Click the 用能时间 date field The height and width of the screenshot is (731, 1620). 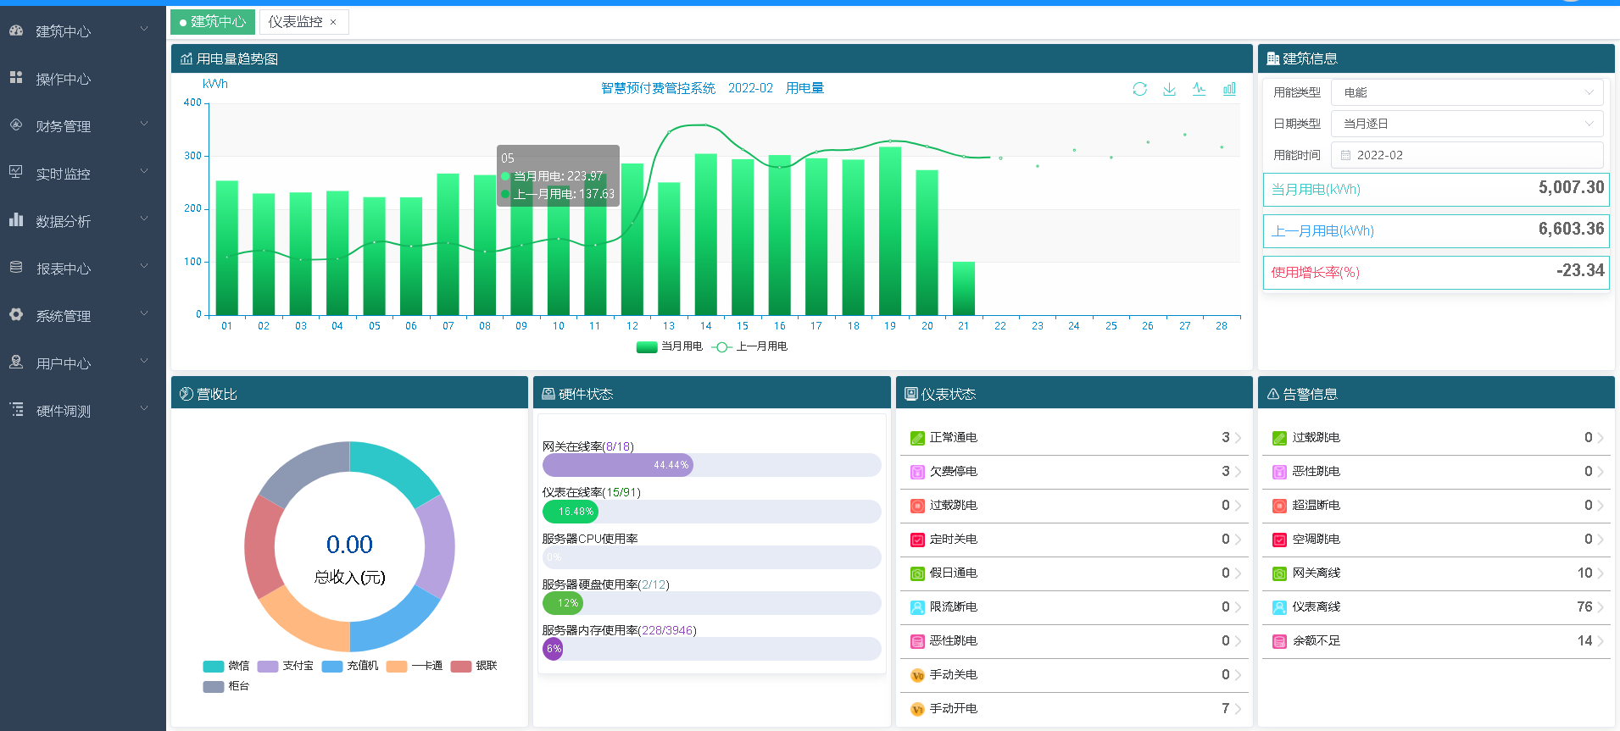1467,155
